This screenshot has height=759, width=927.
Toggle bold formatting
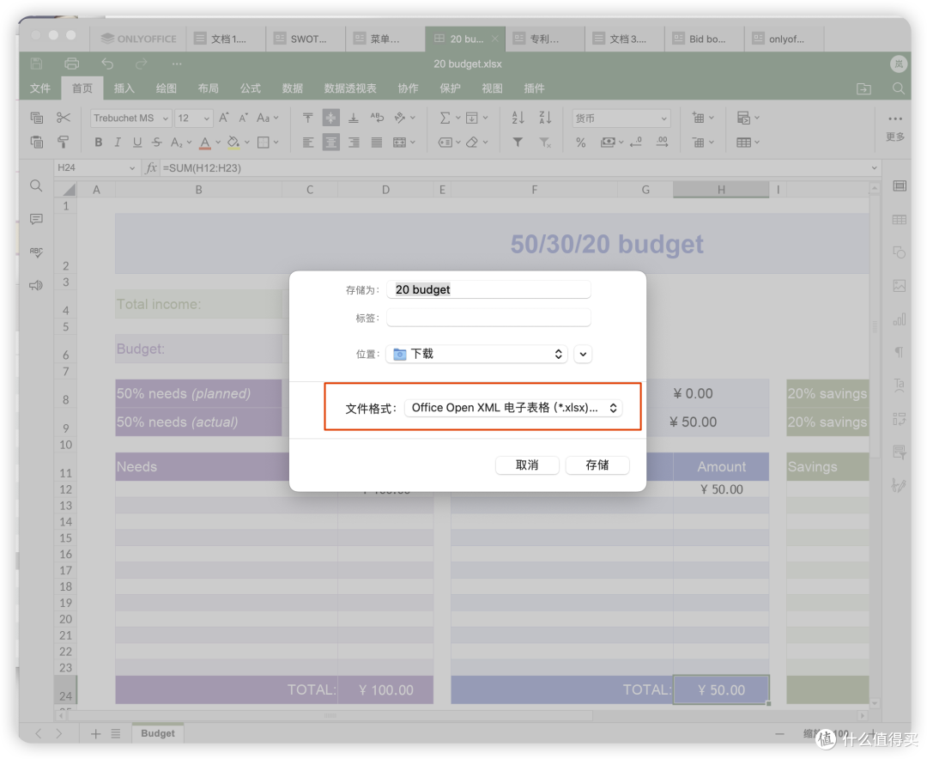coord(98,142)
